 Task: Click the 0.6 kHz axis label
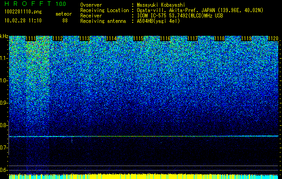click(x=3, y=170)
